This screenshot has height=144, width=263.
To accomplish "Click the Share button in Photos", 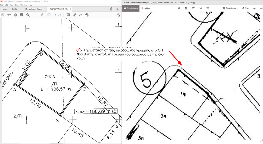I will [245, 8].
